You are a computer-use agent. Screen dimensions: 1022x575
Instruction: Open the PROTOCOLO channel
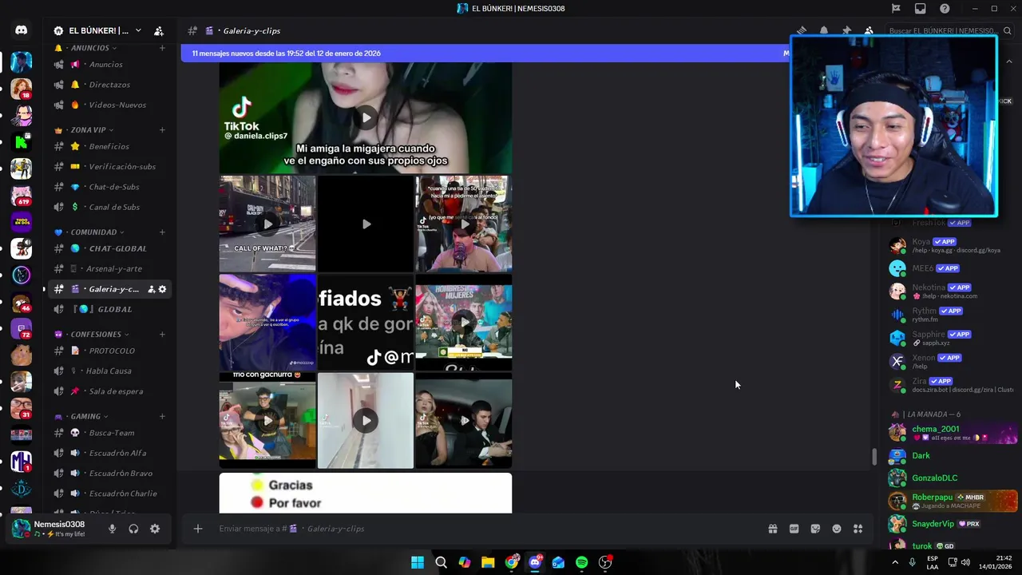point(109,351)
